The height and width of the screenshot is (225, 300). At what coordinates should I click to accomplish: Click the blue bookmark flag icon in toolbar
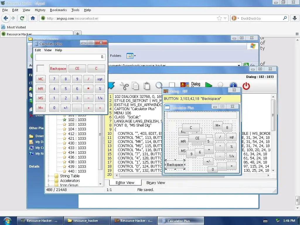point(111,85)
